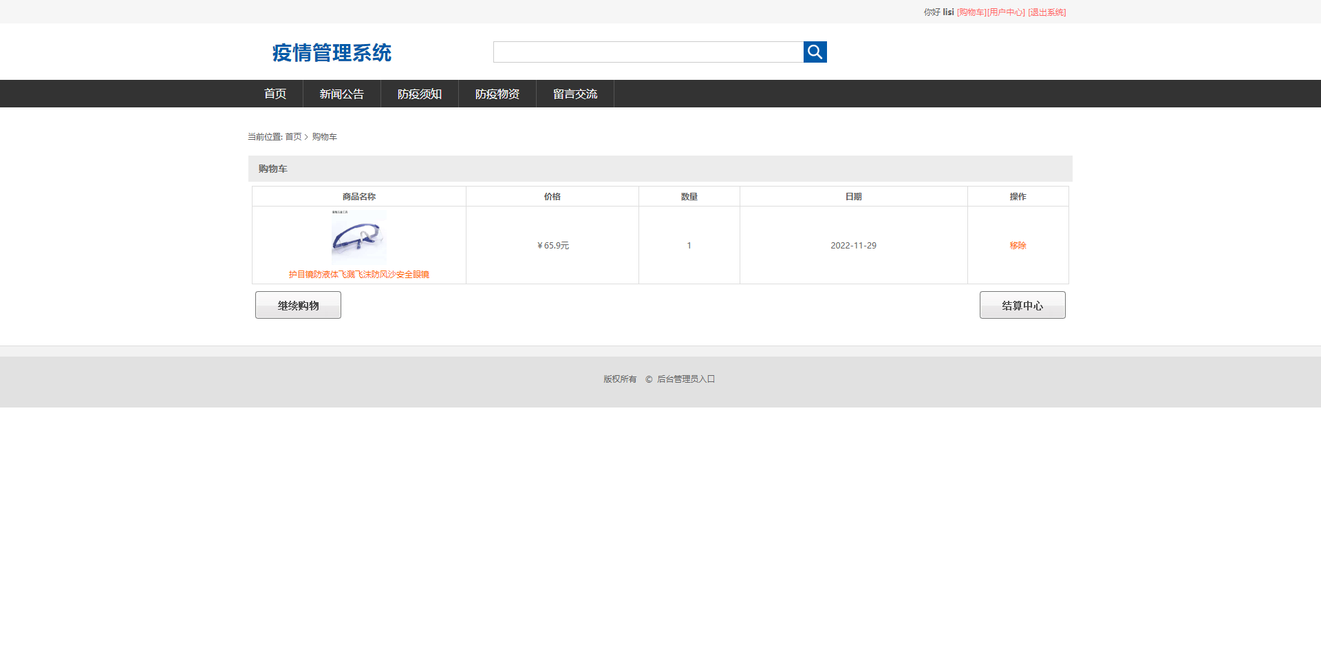Click the 数量 column header
This screenshot has height=667, width=1321.
(689, 197)
